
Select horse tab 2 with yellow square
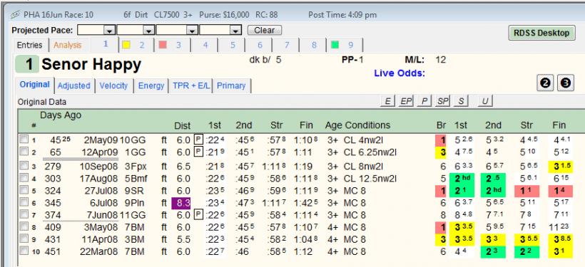coord(136,45)
